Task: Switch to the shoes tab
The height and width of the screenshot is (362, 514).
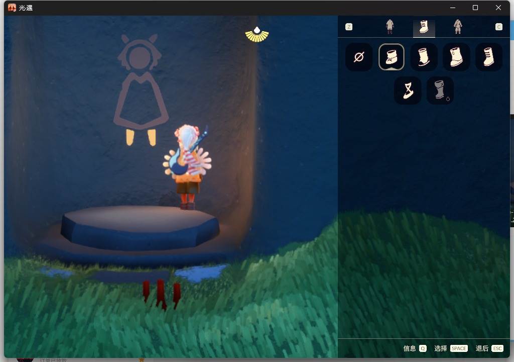Action: (x=424, y=27)
